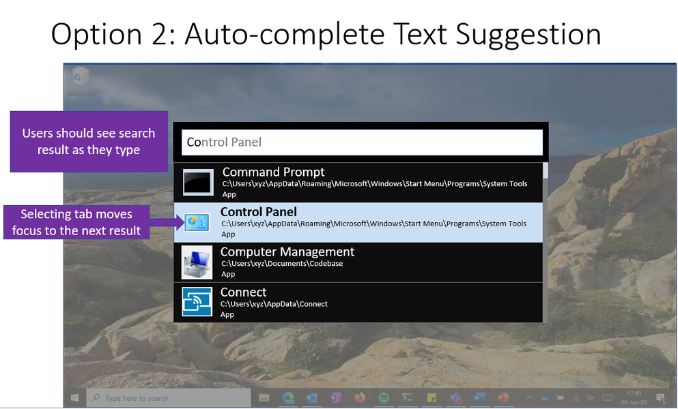Viewport: 678px width, 409px height.
Task: Click the Control Panel search input field
Action: [x=362, y=142]
